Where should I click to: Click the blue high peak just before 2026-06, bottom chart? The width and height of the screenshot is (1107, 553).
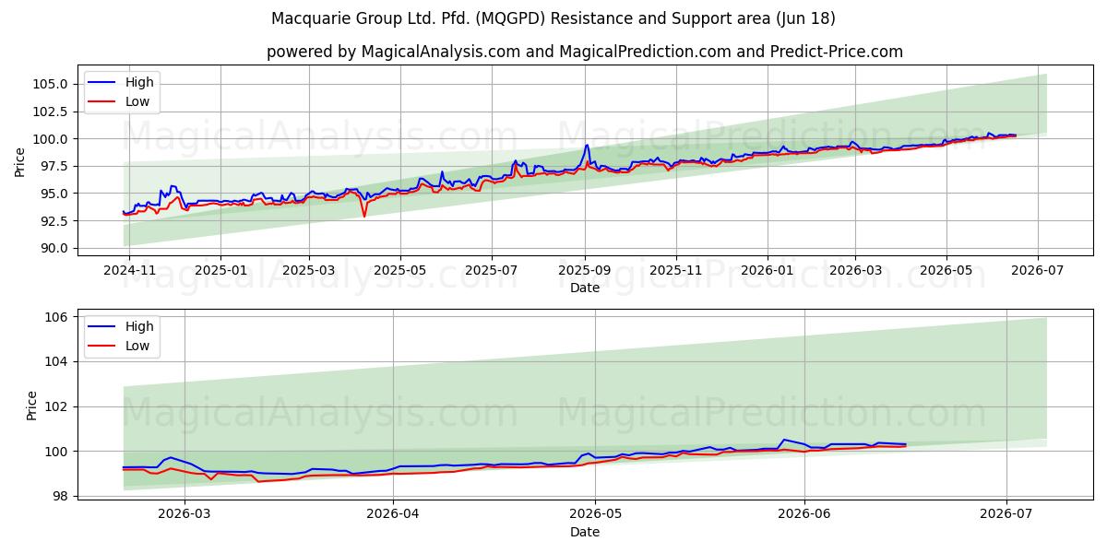(783, 440)
